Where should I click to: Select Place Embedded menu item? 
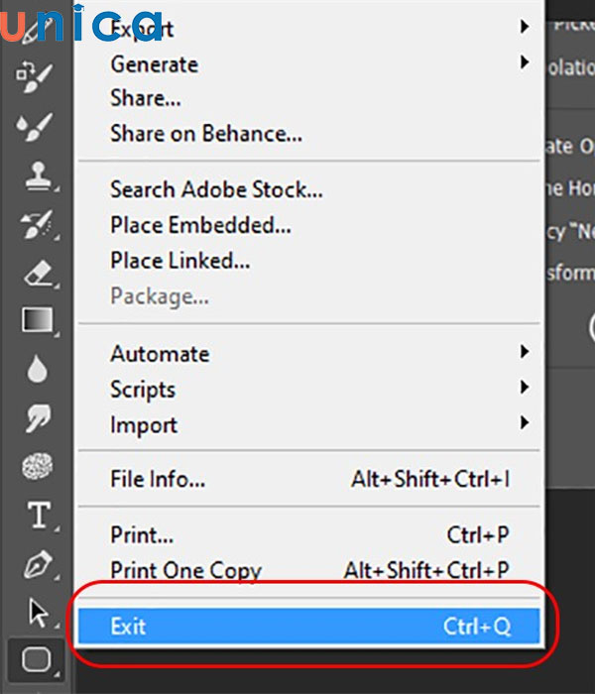pos(200,225)
